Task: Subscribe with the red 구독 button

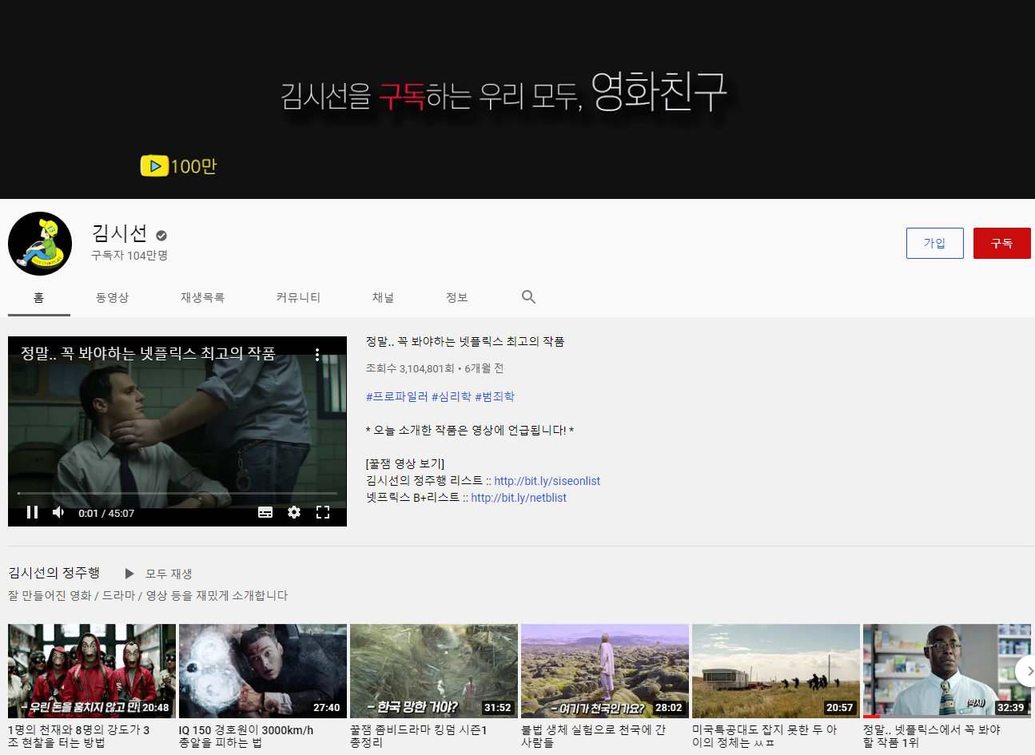Action: click(x=1001, y=243)
